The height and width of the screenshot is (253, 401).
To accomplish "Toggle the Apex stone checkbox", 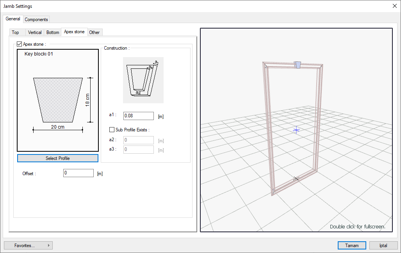I will tap(20, 45).
